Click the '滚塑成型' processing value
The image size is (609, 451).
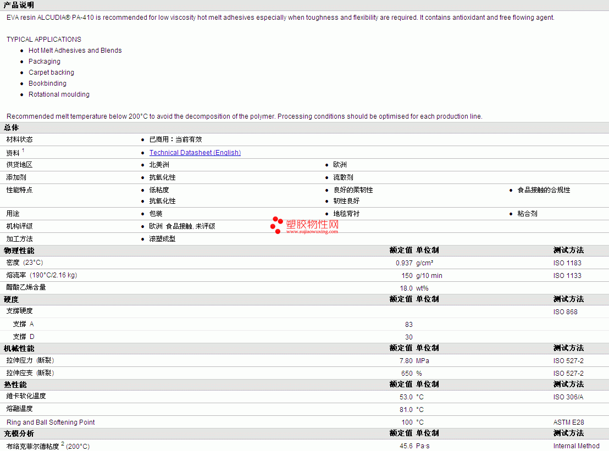tap(162, 239)
